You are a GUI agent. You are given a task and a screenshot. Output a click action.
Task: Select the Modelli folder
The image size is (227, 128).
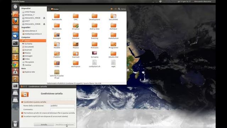[57, 45]
